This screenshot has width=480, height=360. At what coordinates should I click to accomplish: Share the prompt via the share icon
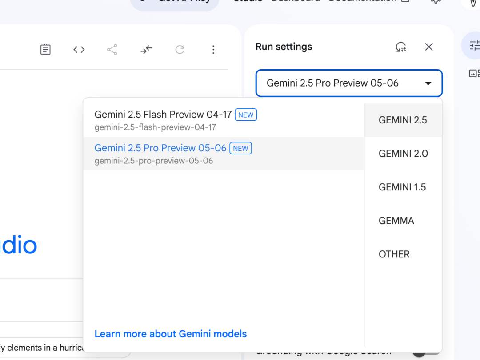(x=112, y=49)
